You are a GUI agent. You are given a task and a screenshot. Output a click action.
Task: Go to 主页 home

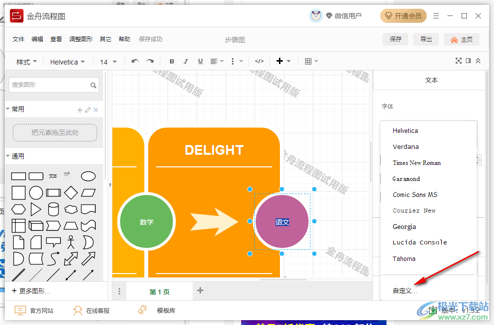462,39
